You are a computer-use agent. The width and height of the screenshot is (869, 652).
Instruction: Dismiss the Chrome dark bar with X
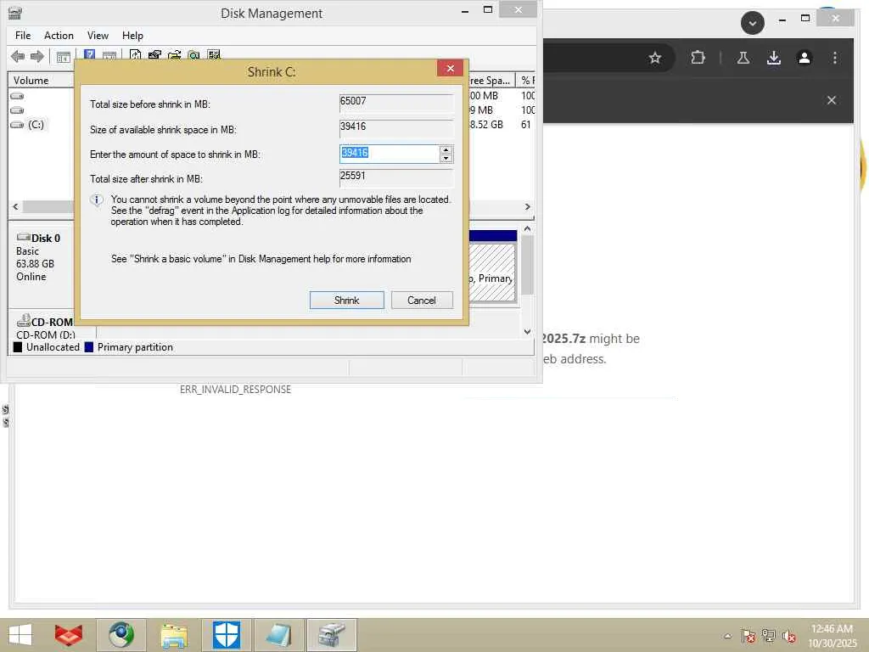(x=832, y=100)
